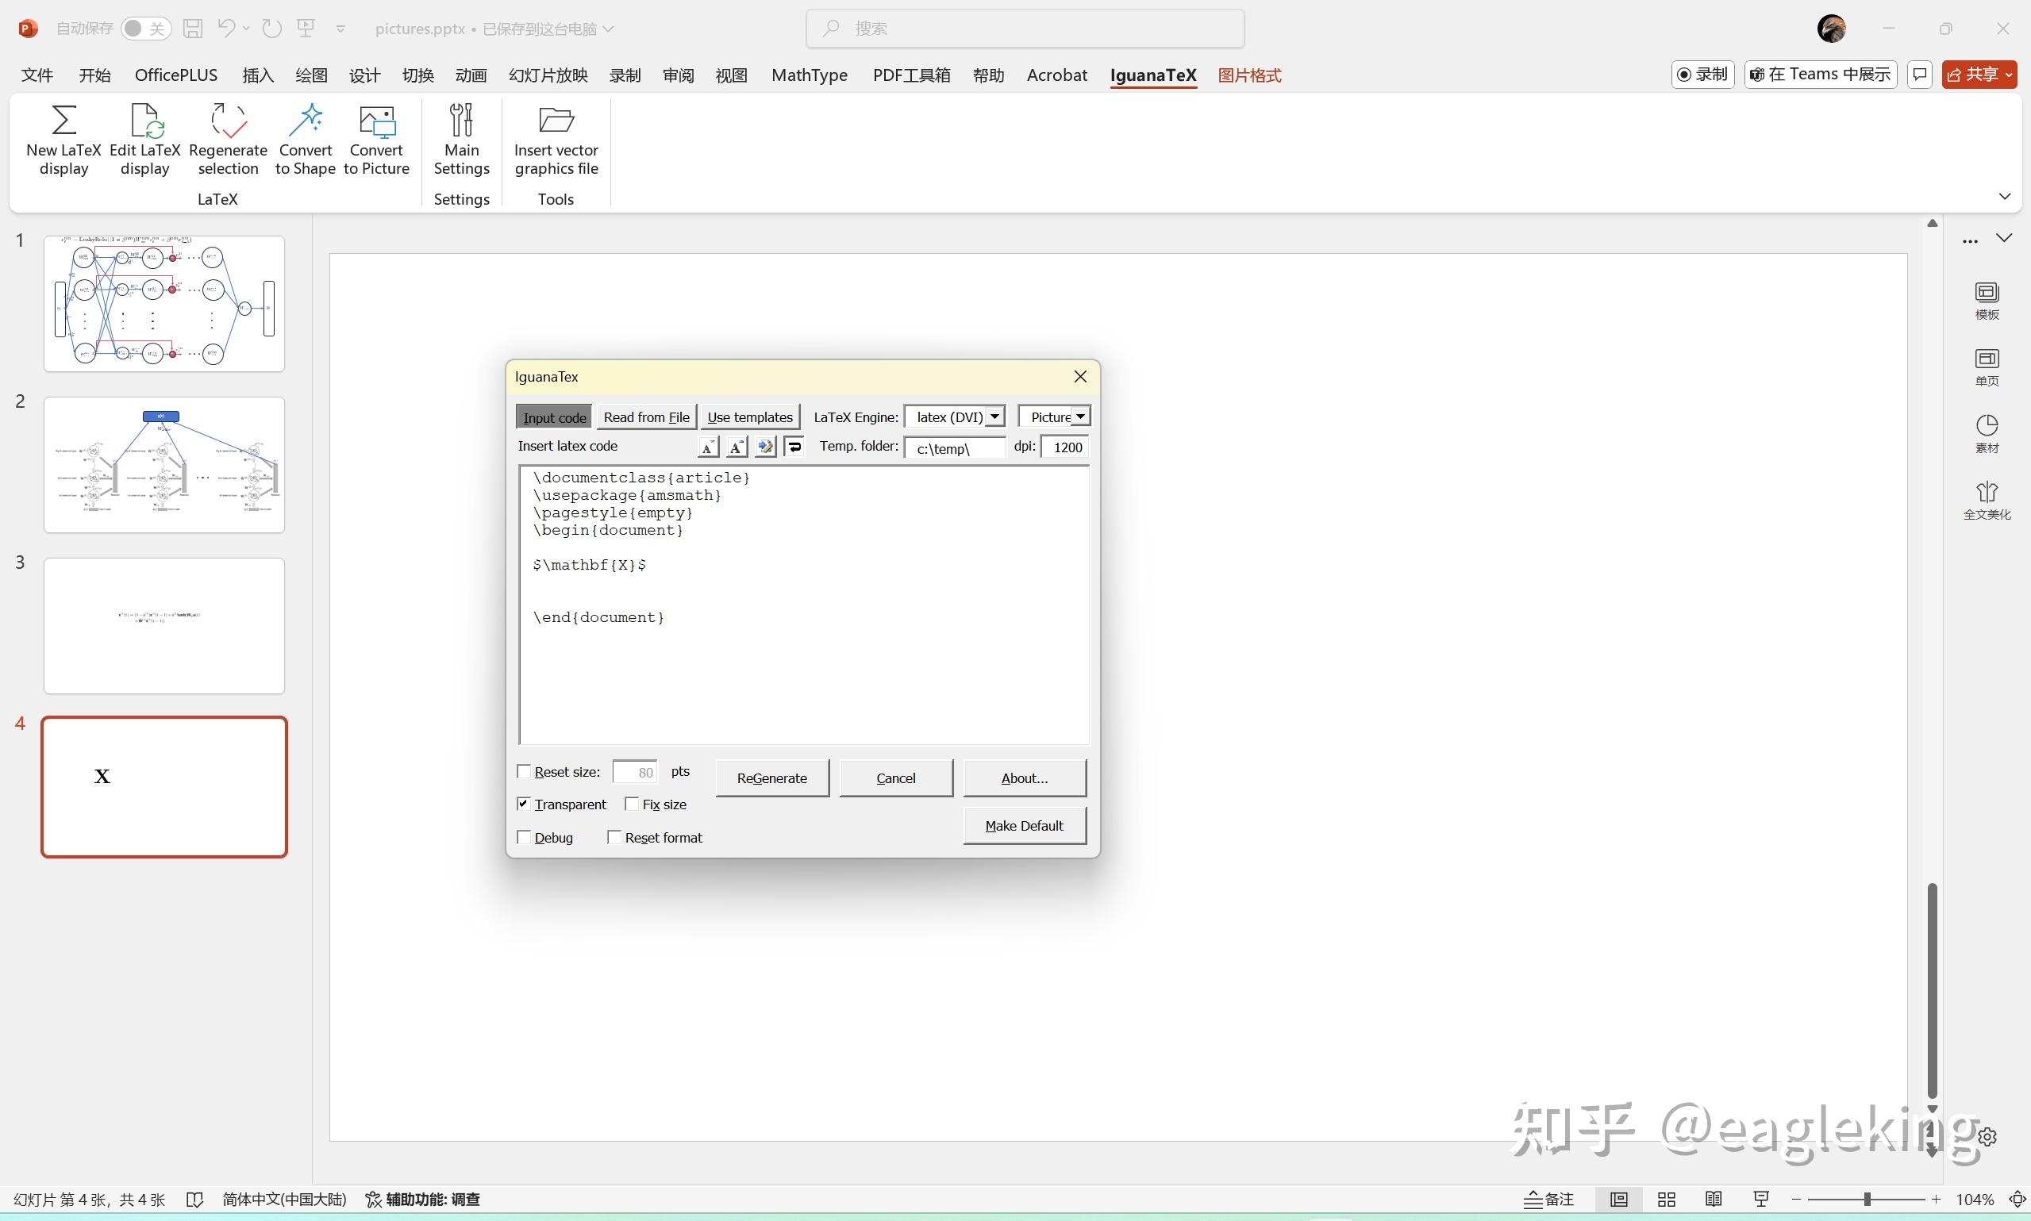Toggle the Transparent checkbox
The width and height of the screenshot is (2031, 1221).
[x=524, y=804]
